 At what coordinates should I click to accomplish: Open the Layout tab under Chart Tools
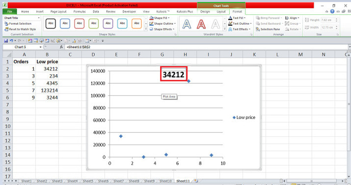point(221,11)
